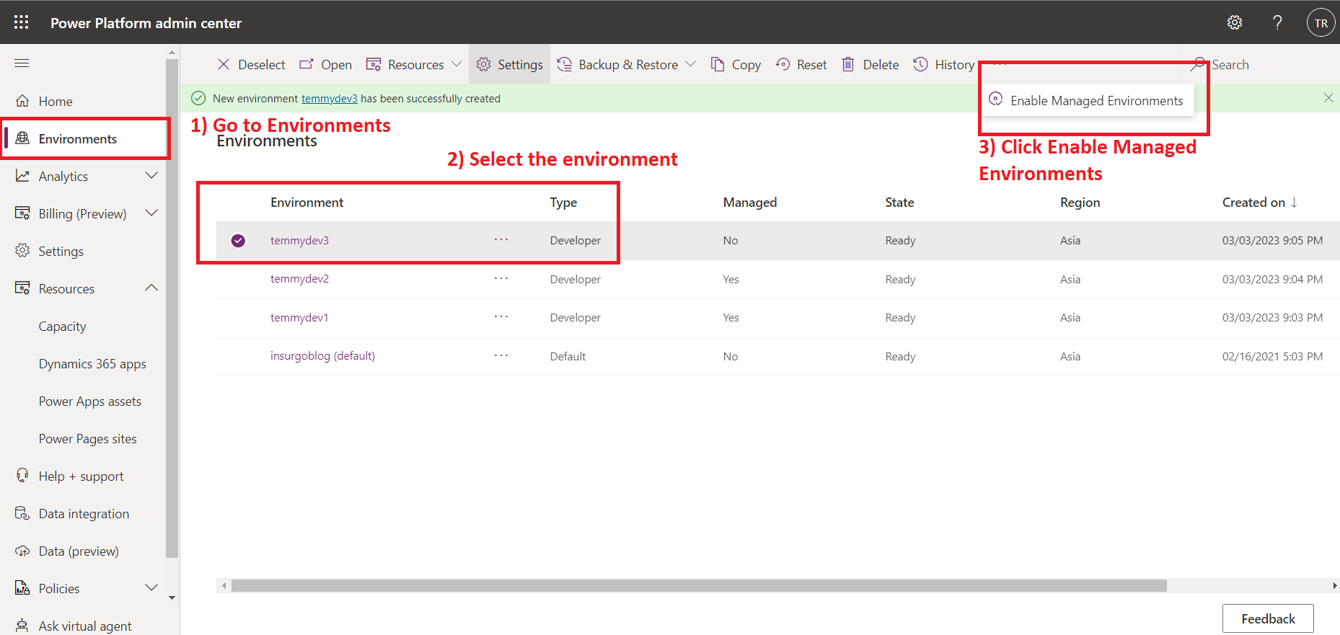This screenshot has width=1340, height=635.
Task: Open the temmydev3 link in notification
Action: coord(330,99)
